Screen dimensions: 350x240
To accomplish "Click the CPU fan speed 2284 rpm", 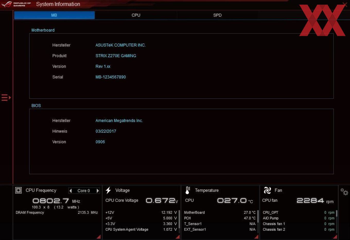I will (315, 201).
